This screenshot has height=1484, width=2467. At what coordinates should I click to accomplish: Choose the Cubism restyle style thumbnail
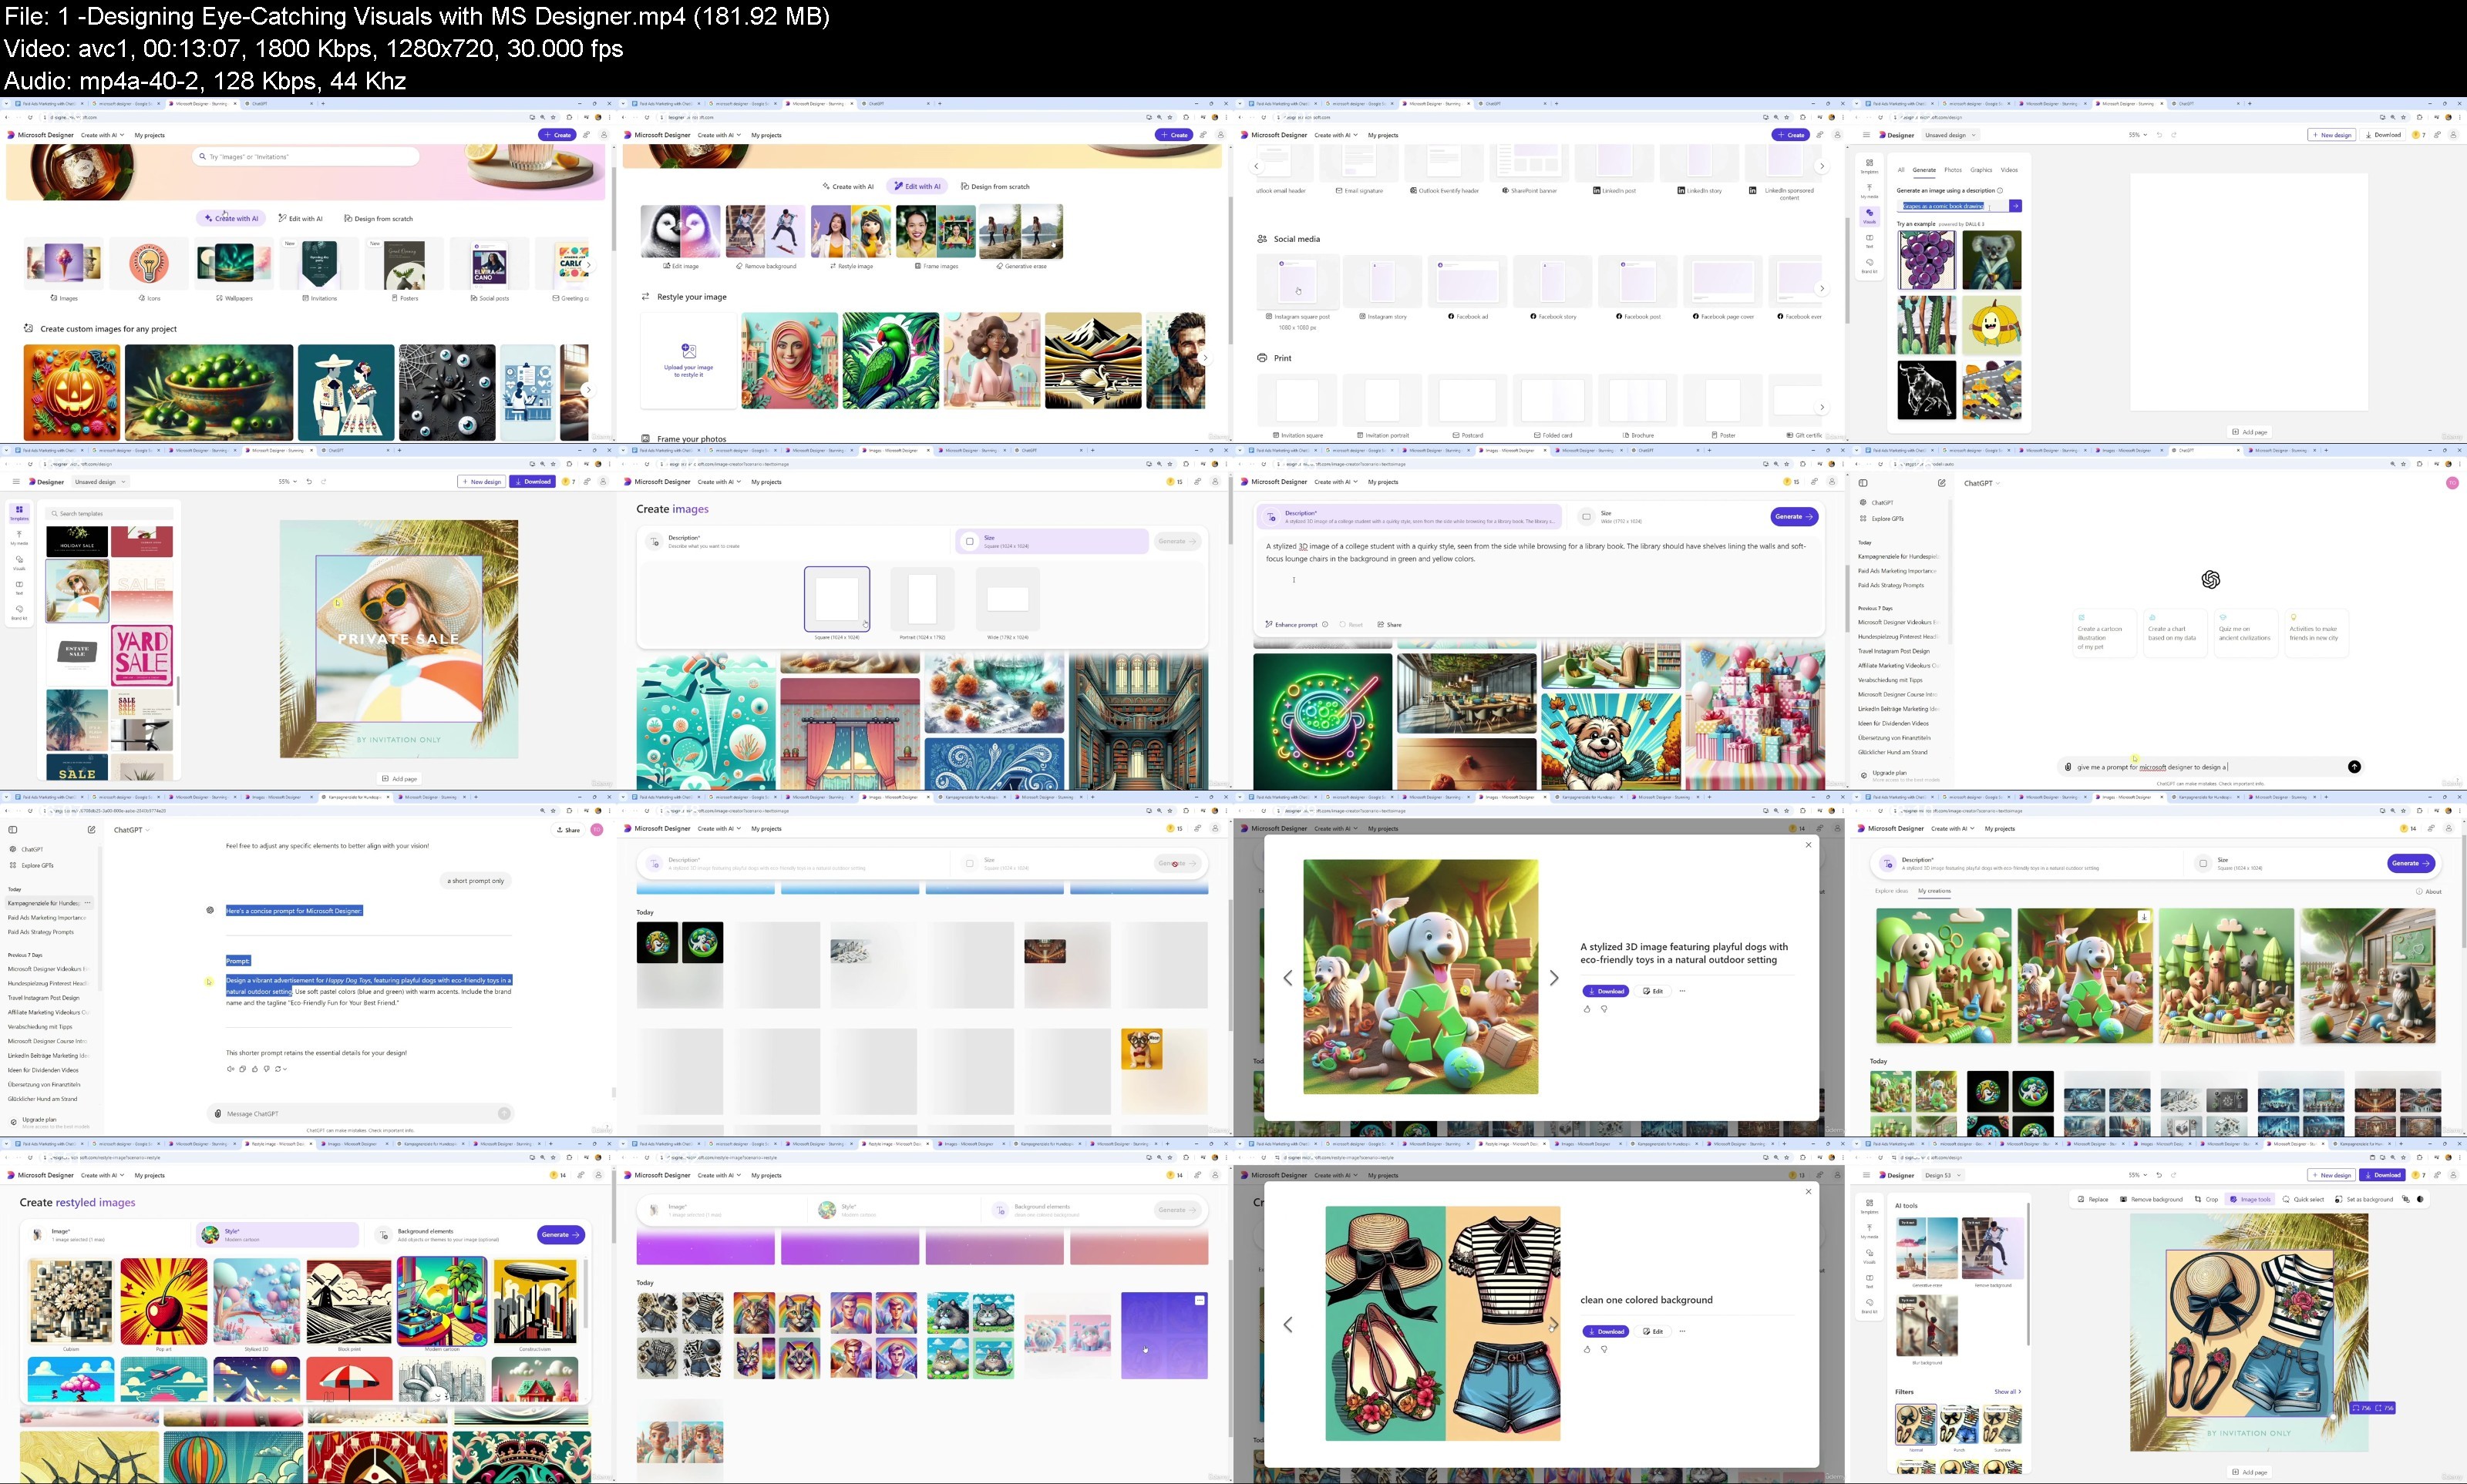(71, 1301)
